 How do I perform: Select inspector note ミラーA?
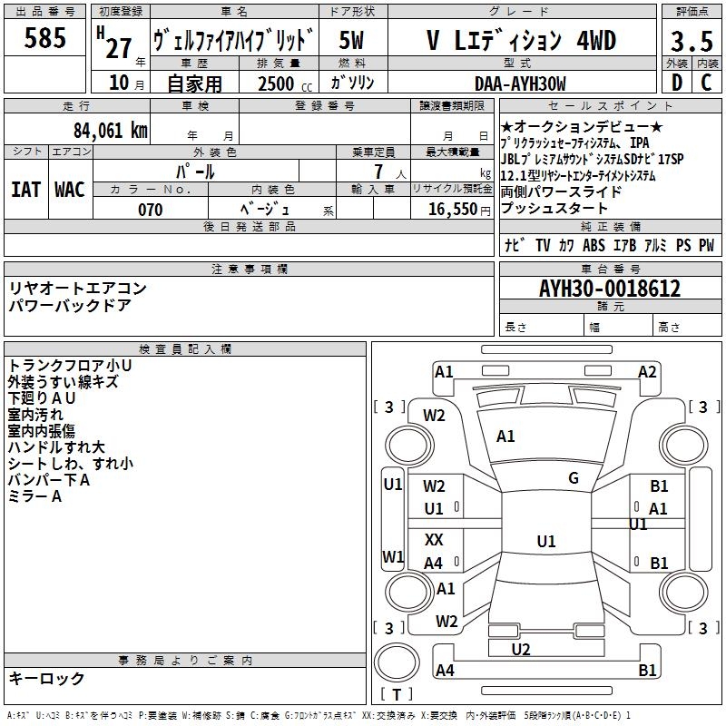tap(34, 496)
